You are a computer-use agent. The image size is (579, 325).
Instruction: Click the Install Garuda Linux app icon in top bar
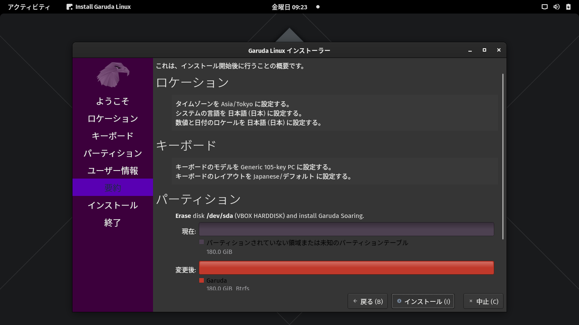(70, 7)
